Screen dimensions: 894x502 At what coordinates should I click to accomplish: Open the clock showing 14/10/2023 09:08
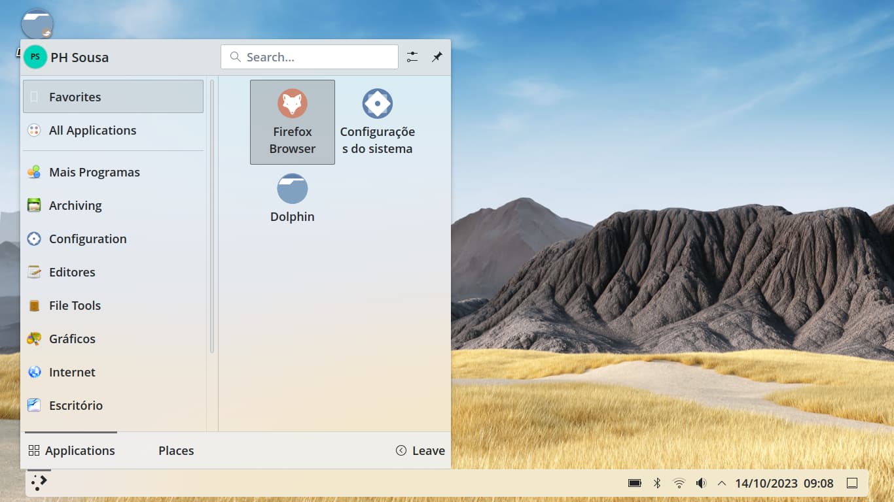(784, 483)
